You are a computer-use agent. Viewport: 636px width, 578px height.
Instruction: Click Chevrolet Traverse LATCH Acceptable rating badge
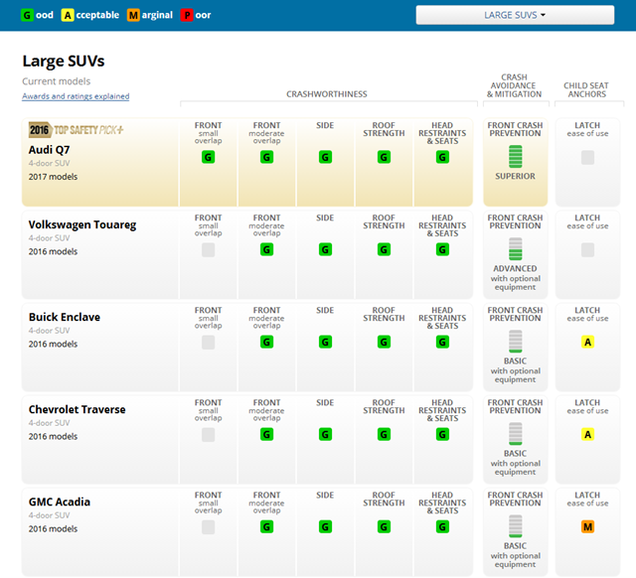click(x=587, y=434)
